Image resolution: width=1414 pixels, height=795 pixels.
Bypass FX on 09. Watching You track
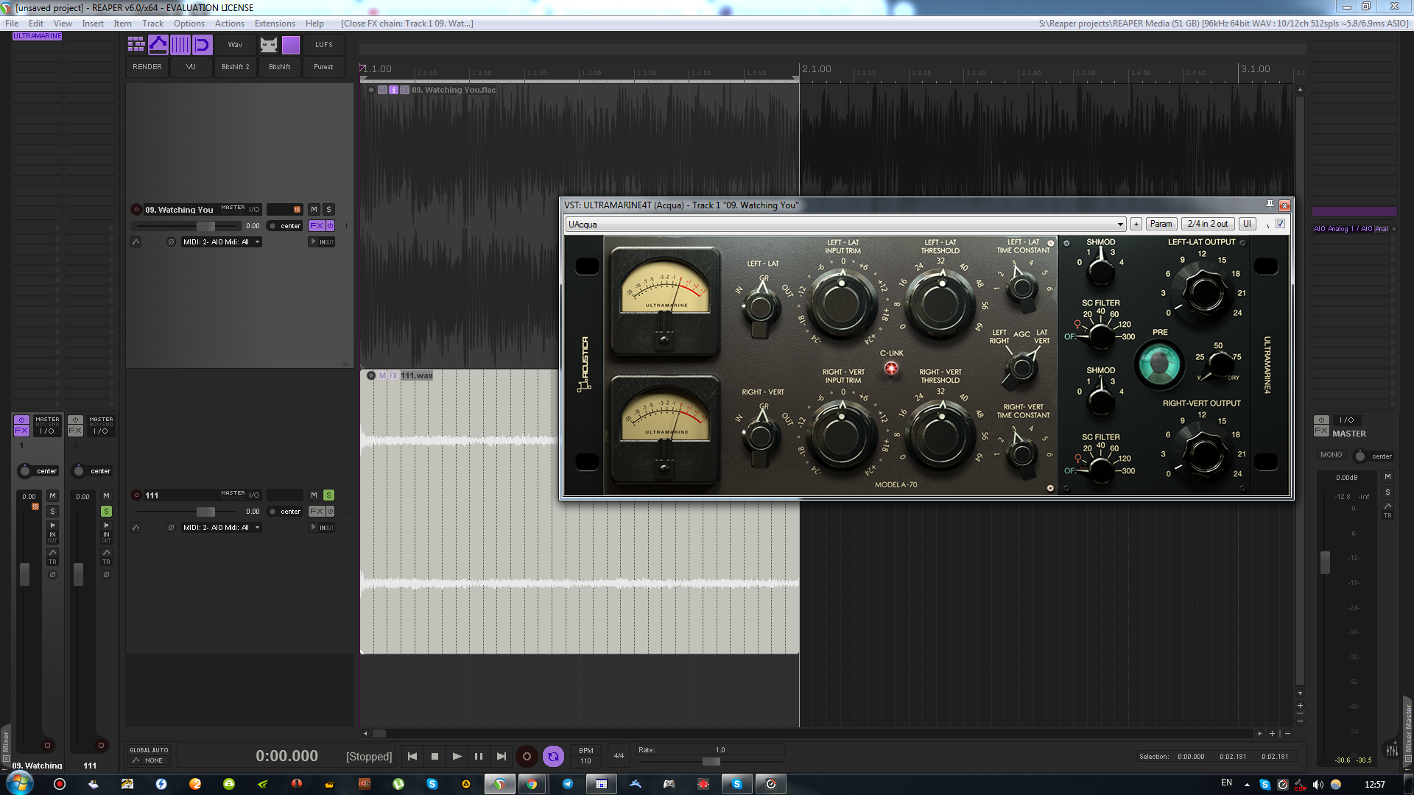tap(330, 226)
